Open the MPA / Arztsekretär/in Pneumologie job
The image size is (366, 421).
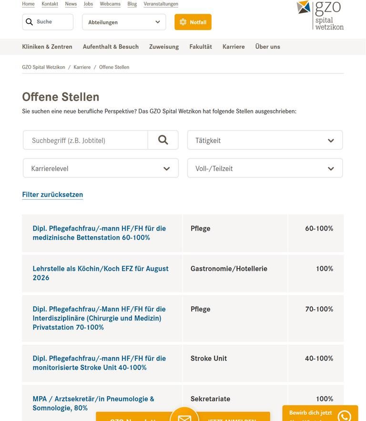pos(93,403)
